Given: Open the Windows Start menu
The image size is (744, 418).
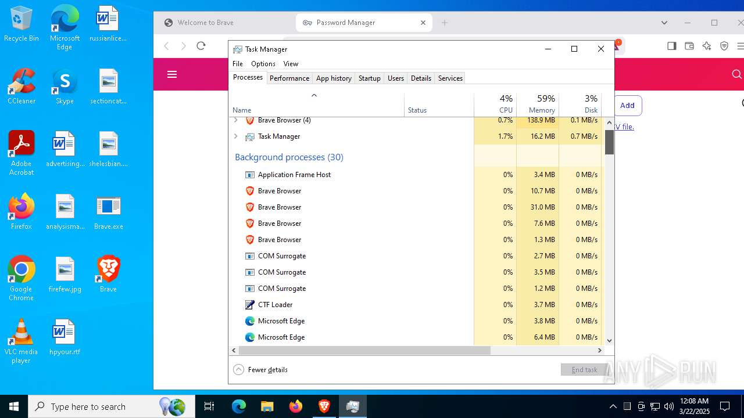Looking at the screenshot, I should coord(14,406).
